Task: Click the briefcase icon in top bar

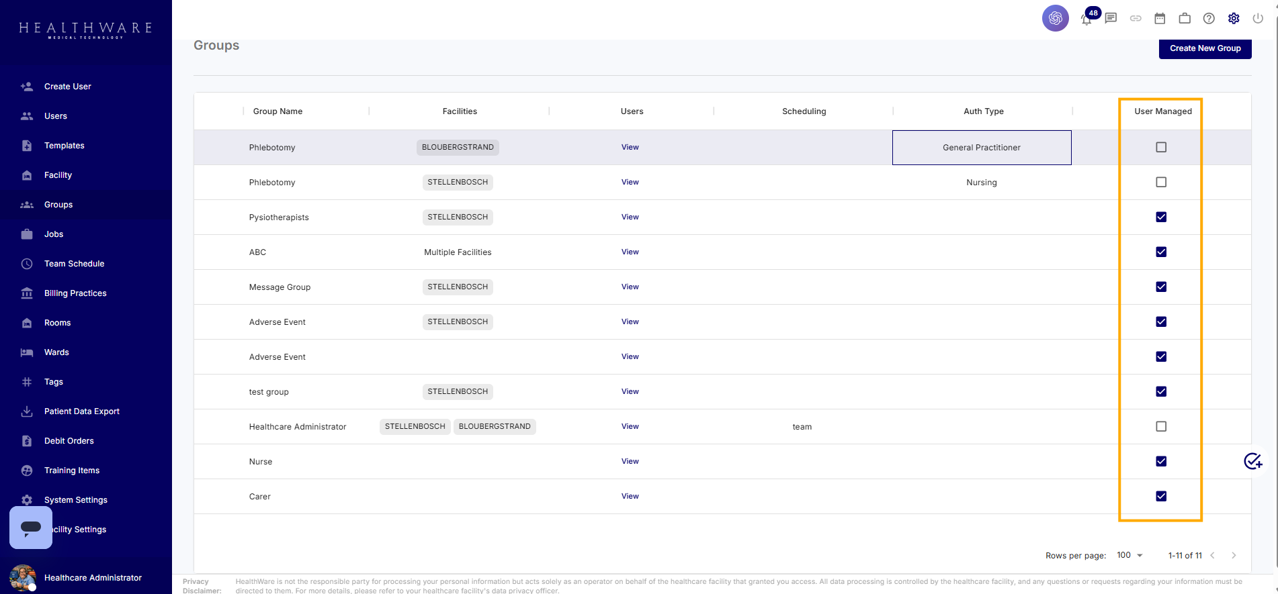Action: pos(1185,18)
